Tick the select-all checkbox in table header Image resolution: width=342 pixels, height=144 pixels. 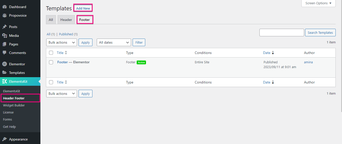click(x=51, y=53)
